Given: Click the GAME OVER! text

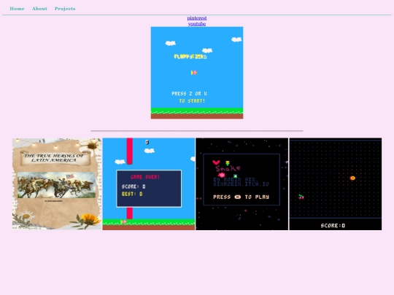Looking at the screenshot, I should click(145, 177).
